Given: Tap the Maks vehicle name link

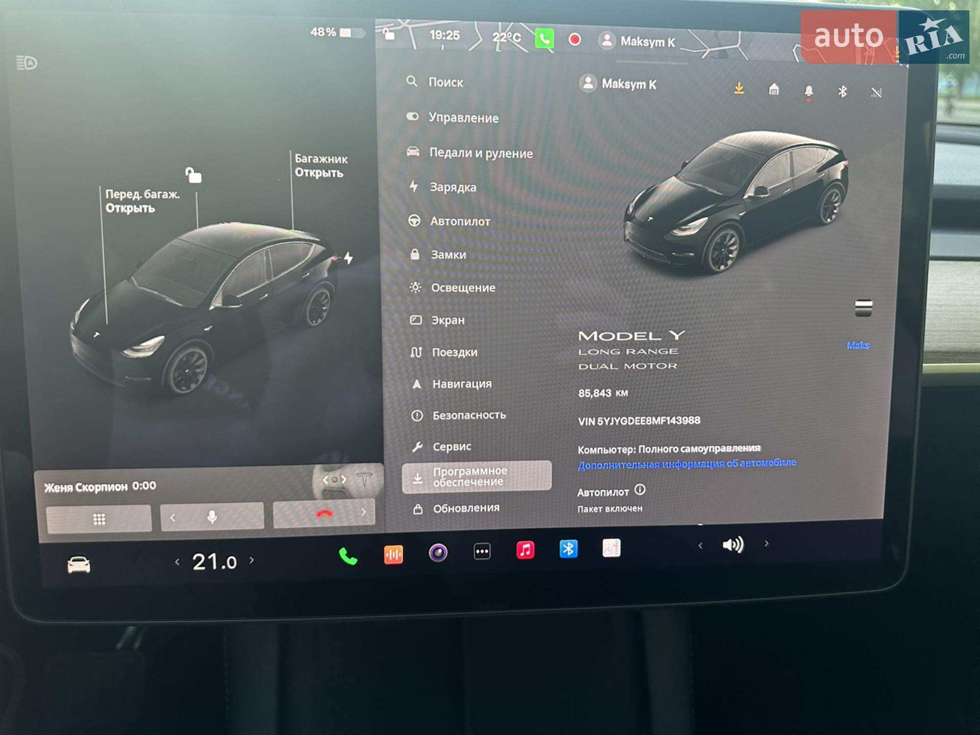Looking at the screenshot, I should point(858,346).
